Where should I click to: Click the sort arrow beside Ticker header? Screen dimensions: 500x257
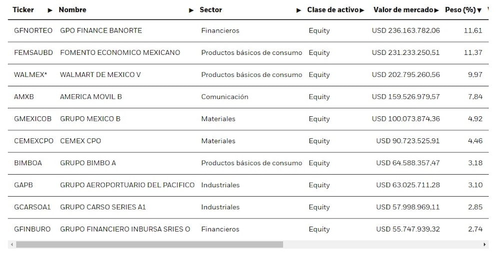tap(49, 10)
